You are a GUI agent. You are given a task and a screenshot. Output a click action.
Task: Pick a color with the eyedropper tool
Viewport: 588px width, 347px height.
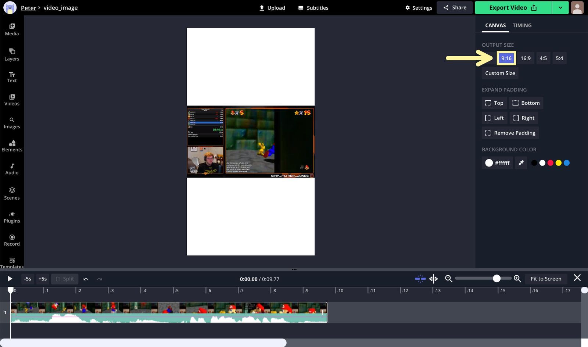coord(521,162)
